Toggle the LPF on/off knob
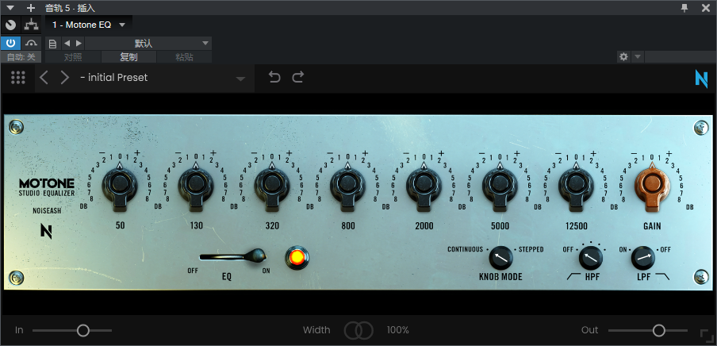 pos(643,258)
